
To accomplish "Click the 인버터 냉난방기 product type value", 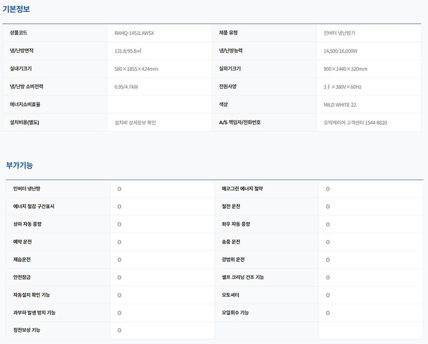I will point(339,33).
